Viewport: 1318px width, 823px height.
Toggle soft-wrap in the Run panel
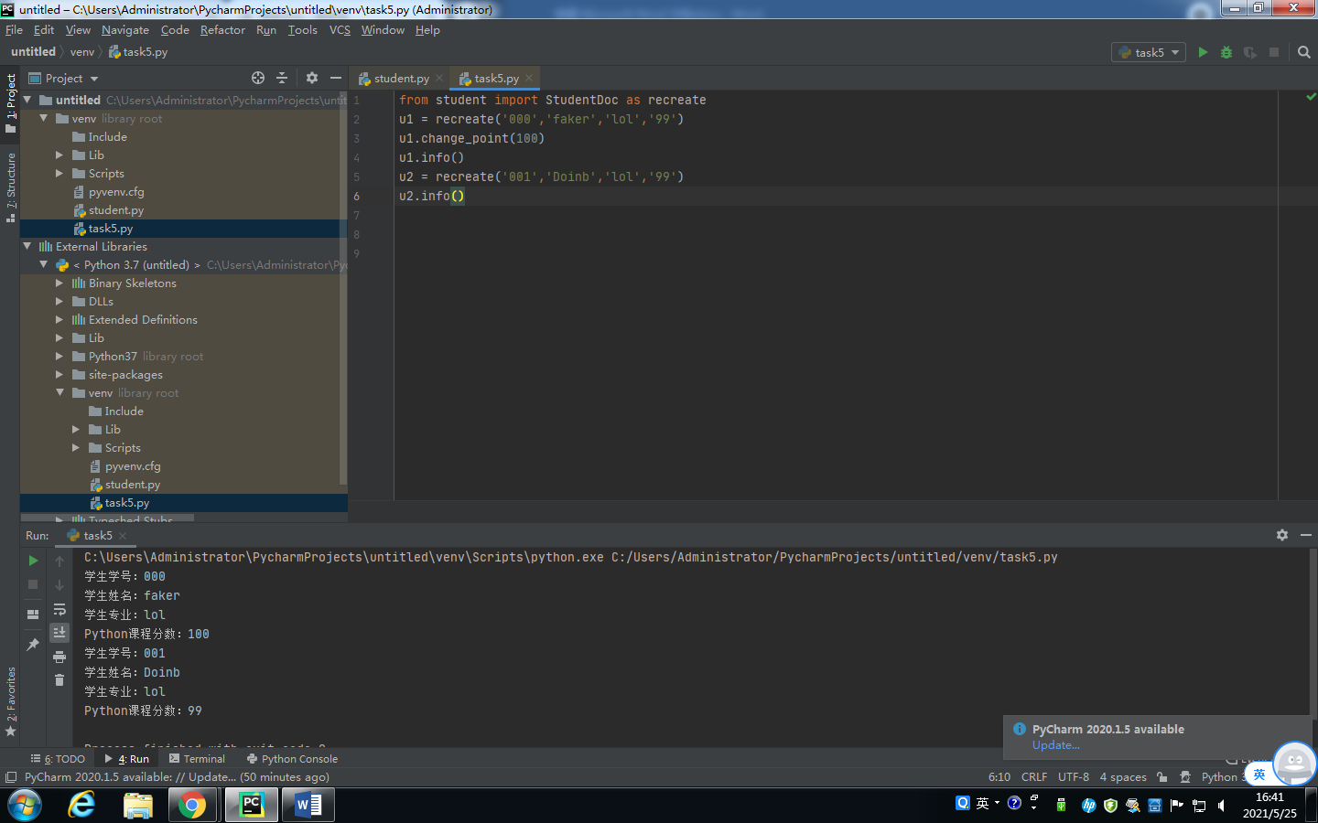59,609
